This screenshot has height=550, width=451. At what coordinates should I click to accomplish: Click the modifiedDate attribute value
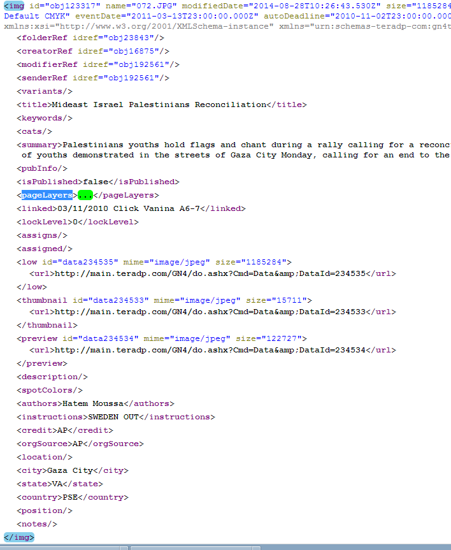pyautogui.click(x=315, y=6)
